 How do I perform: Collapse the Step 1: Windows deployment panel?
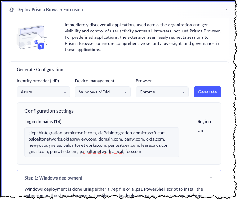211,178
